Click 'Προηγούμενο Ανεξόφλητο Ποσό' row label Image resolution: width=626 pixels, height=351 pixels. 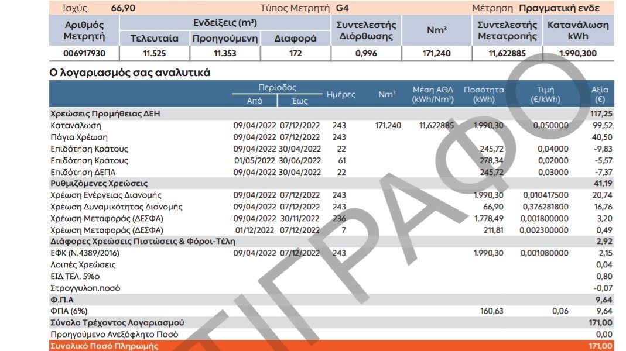pos(114,334)
